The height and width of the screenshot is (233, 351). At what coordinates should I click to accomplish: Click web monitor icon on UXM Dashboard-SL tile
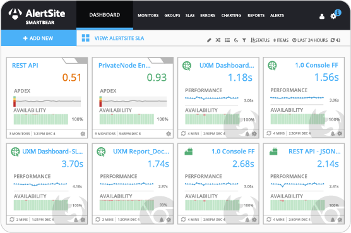pos(15,152)
